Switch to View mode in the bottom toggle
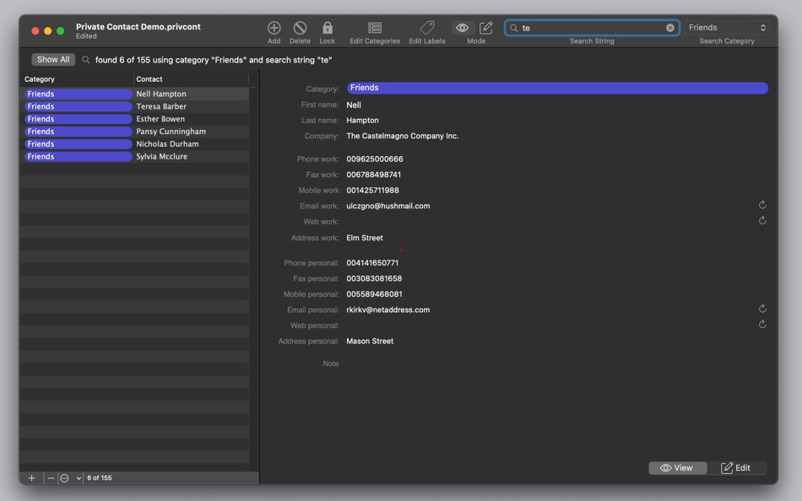This screenshot has width=802, height=501. (678, 468)
